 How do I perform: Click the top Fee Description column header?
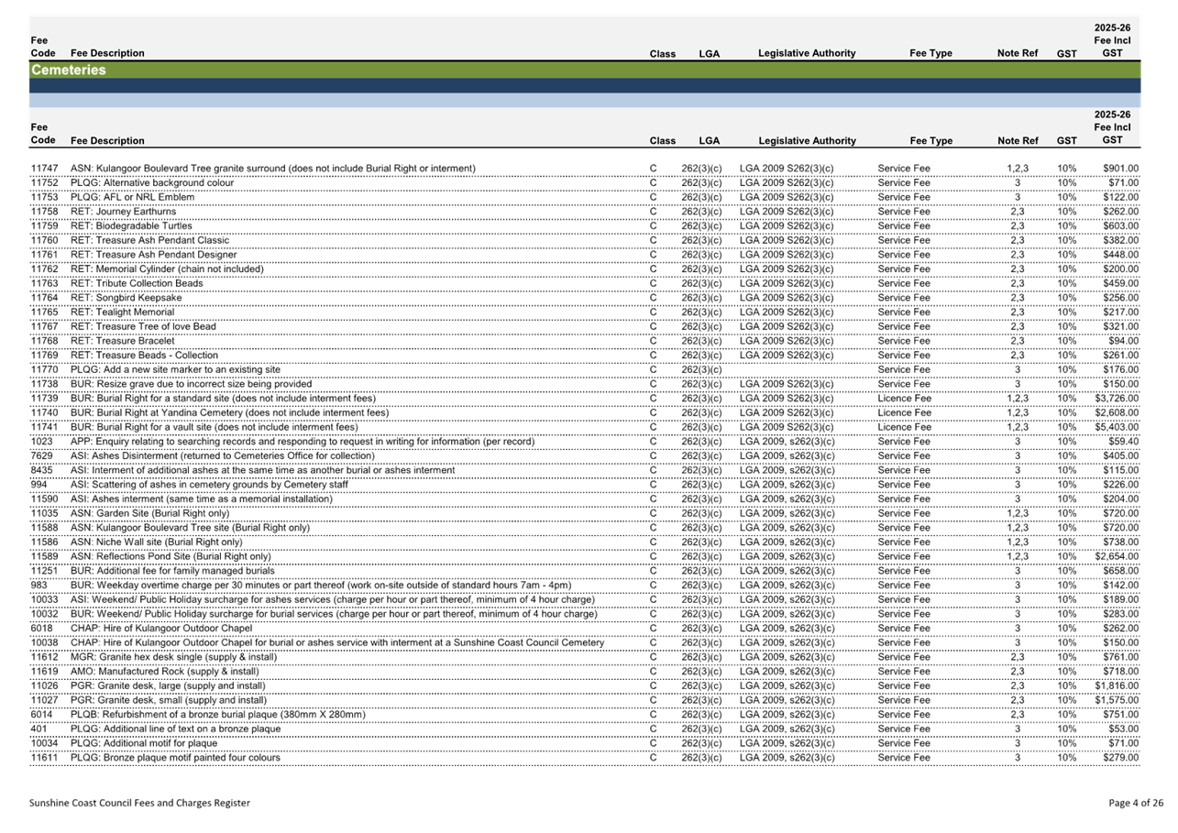[107, 53]
